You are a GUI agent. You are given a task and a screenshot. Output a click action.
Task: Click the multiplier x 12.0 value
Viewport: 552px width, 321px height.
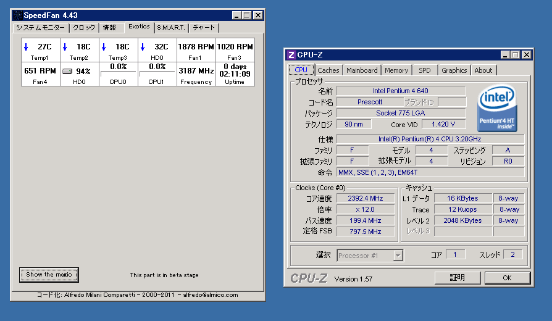tap(366, 209)
